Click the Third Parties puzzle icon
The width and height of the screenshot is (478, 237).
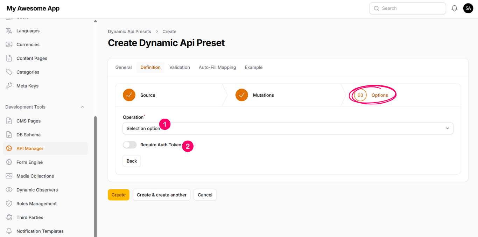tap(9, 217)
